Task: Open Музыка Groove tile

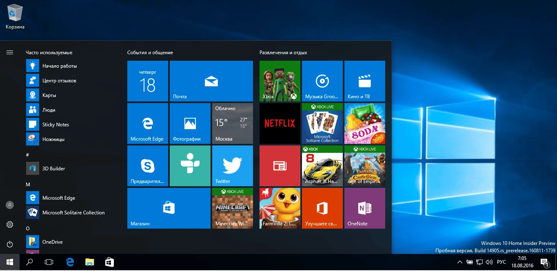Action: (322, 81)
